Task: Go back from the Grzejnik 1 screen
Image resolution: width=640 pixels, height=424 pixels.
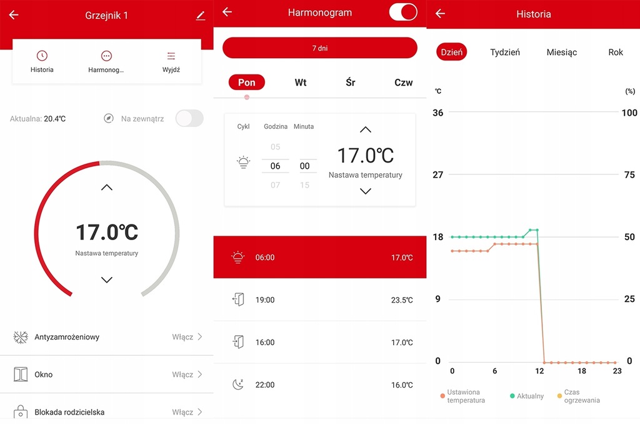Action: [14, 15]
